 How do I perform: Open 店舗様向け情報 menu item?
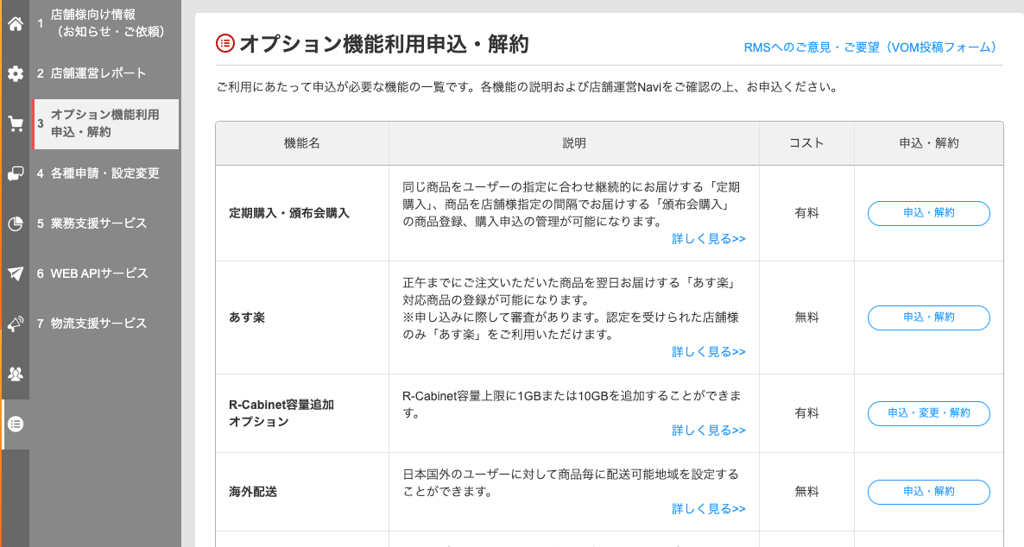click(106, 22)
